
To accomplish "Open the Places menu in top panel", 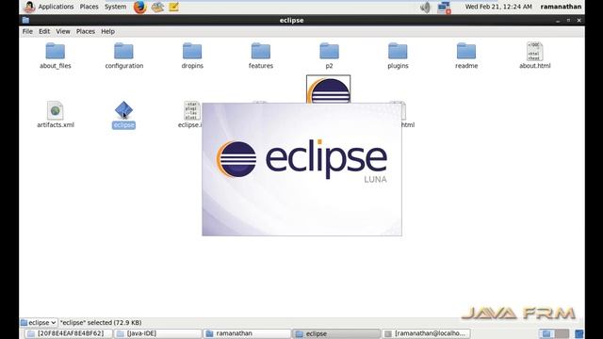I will pyautogui.click(x=89, y=7).
